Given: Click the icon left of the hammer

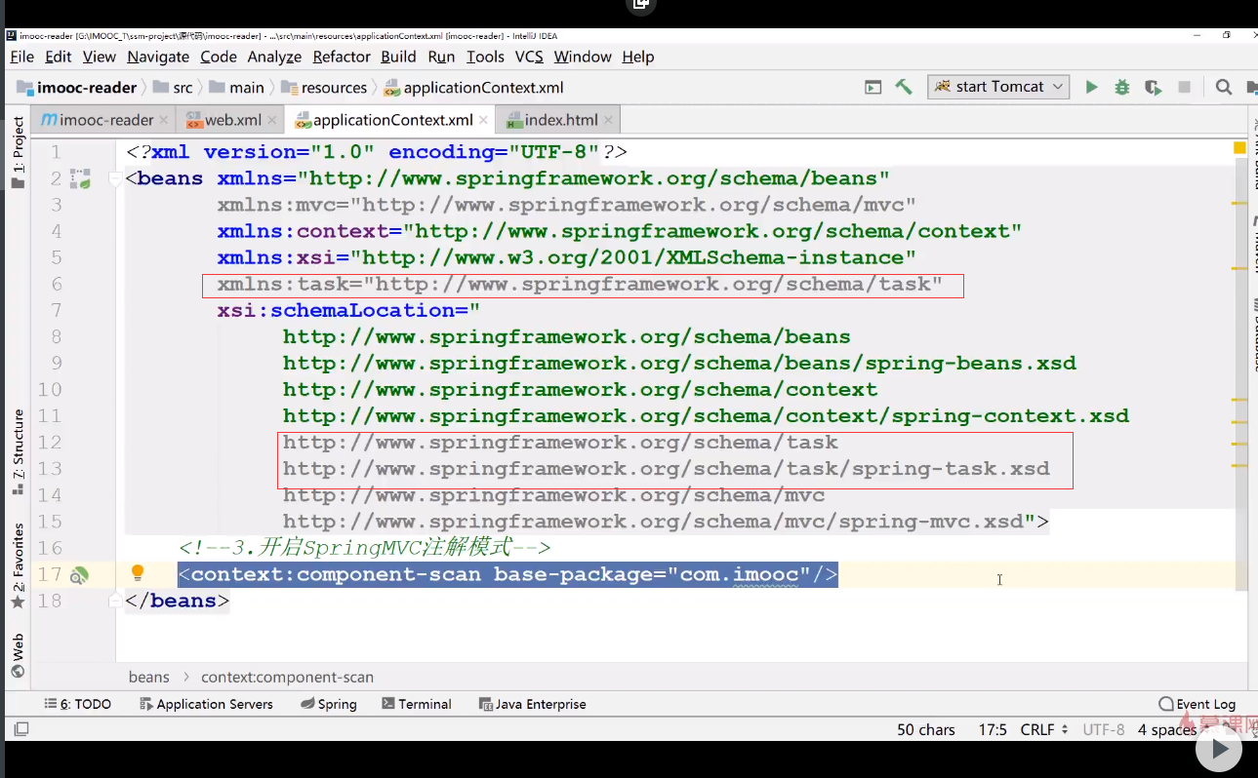Looking at the screenshot, I should tap(873, 87).
